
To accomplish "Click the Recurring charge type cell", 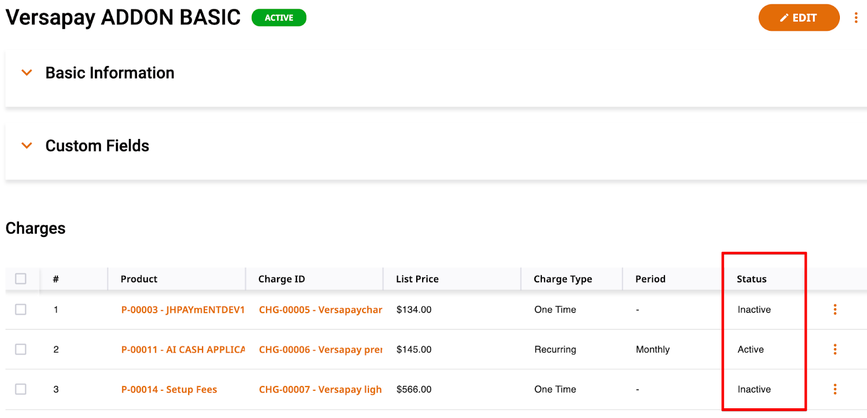I will pos(555,350).
